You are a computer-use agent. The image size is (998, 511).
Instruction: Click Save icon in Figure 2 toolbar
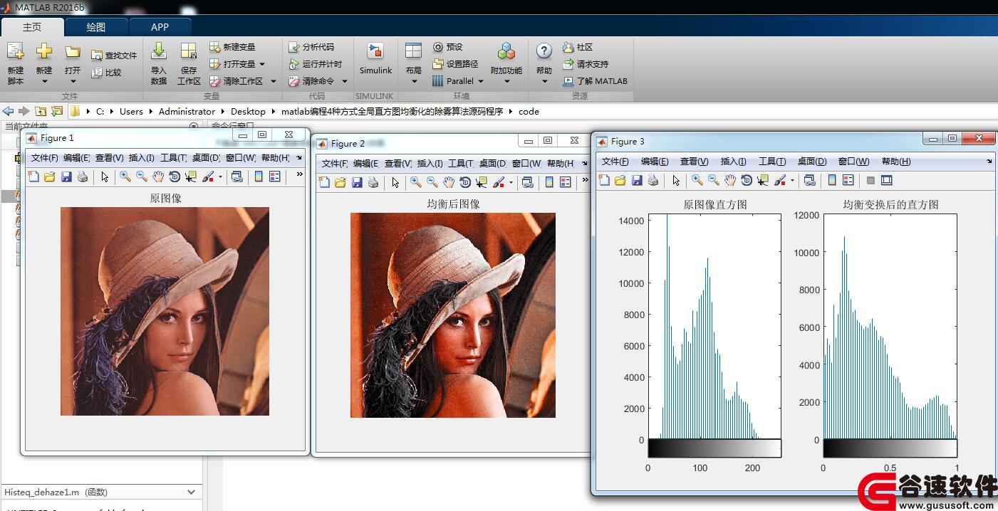point(357,182)
